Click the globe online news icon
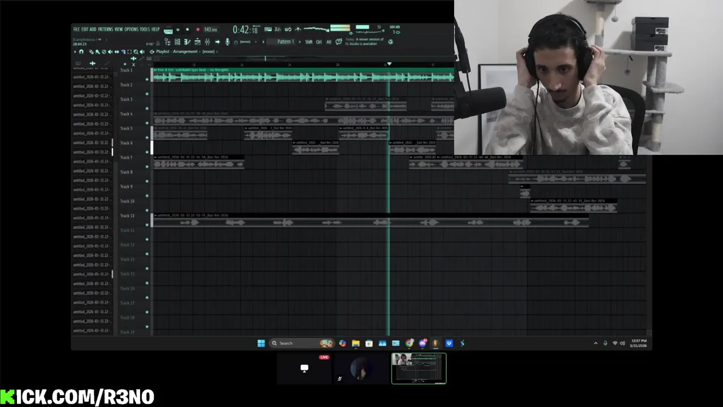This screenshot has height=407, width=723. click(x=391, y=42)
